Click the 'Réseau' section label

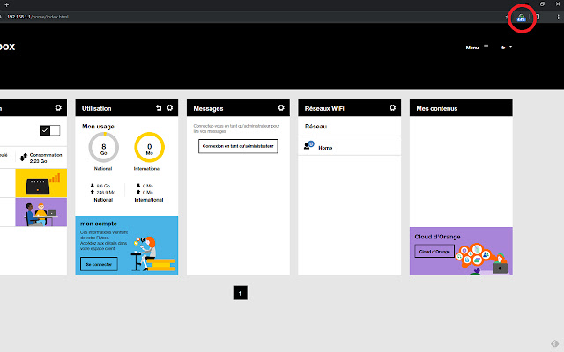(315, 127)
